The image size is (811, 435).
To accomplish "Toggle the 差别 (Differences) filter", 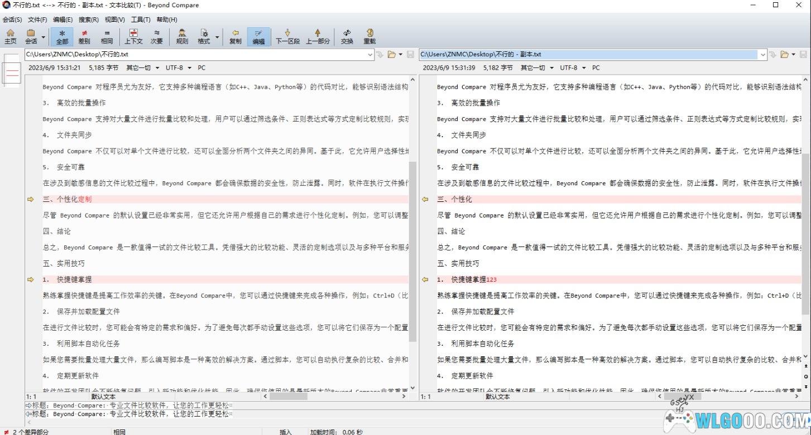I will [84, 36].
